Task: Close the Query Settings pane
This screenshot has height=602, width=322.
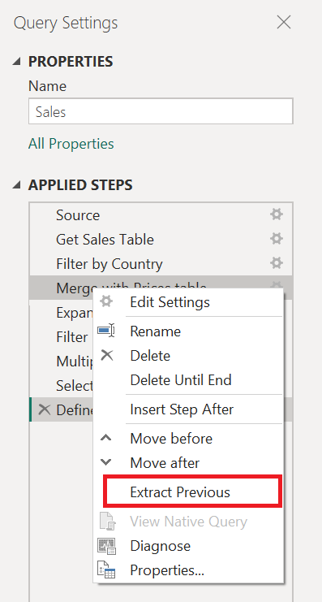Action: tap(284, 23)
